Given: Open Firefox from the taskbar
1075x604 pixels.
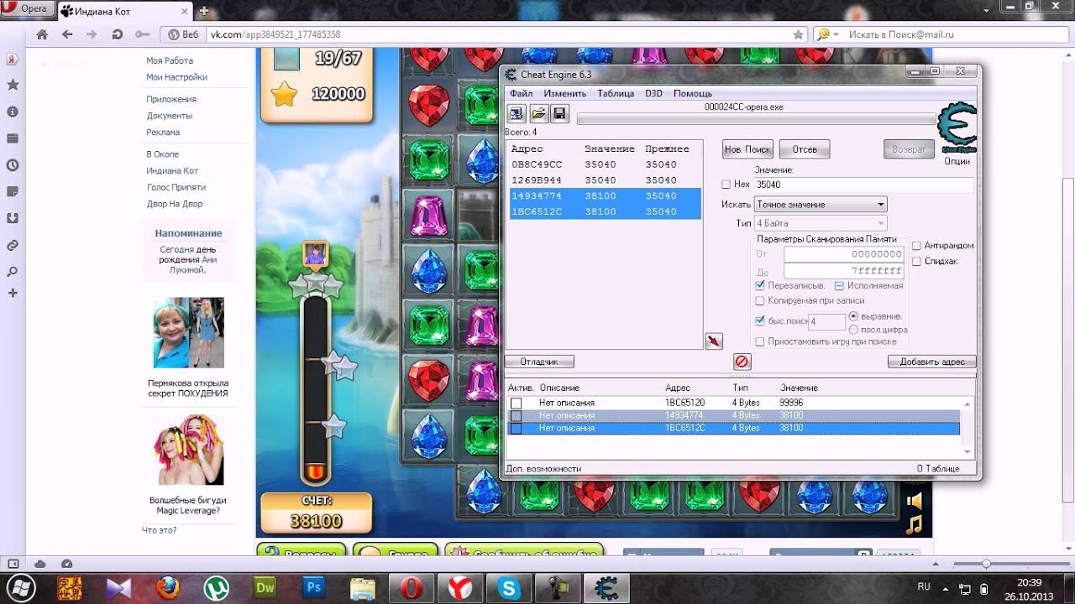Looking at the screenshot, I should tap(167, 587).
